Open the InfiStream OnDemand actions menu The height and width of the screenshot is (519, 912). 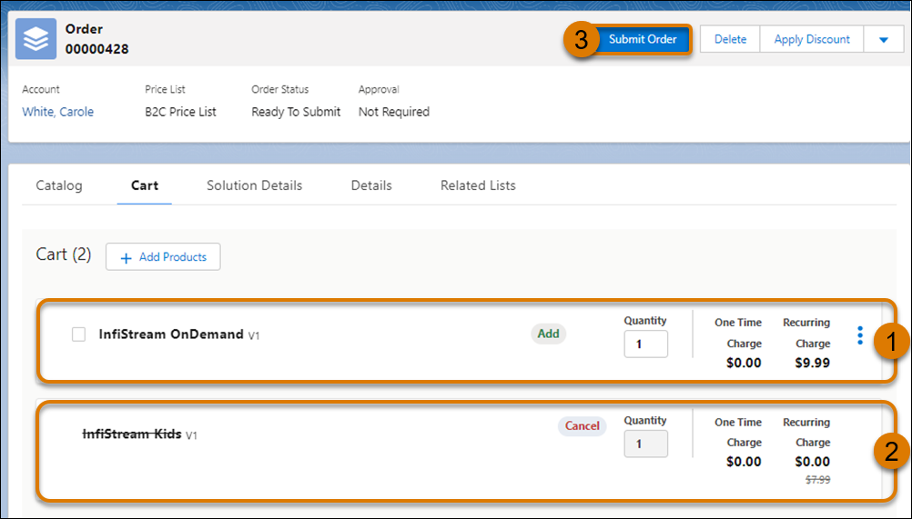tap(859, 335)
